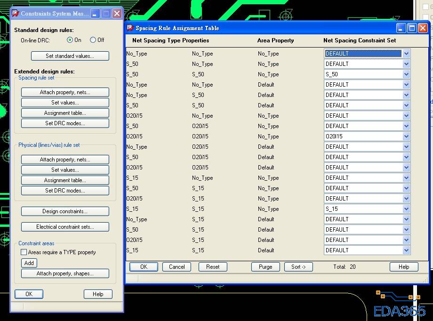Click the Design constraints button
This screenshot has width=433, height=321.
pos(65,211)
